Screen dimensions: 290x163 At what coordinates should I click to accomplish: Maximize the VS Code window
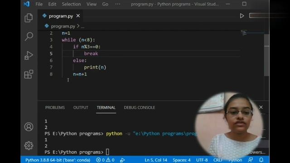pyautogui.click(x=244, y=4)
